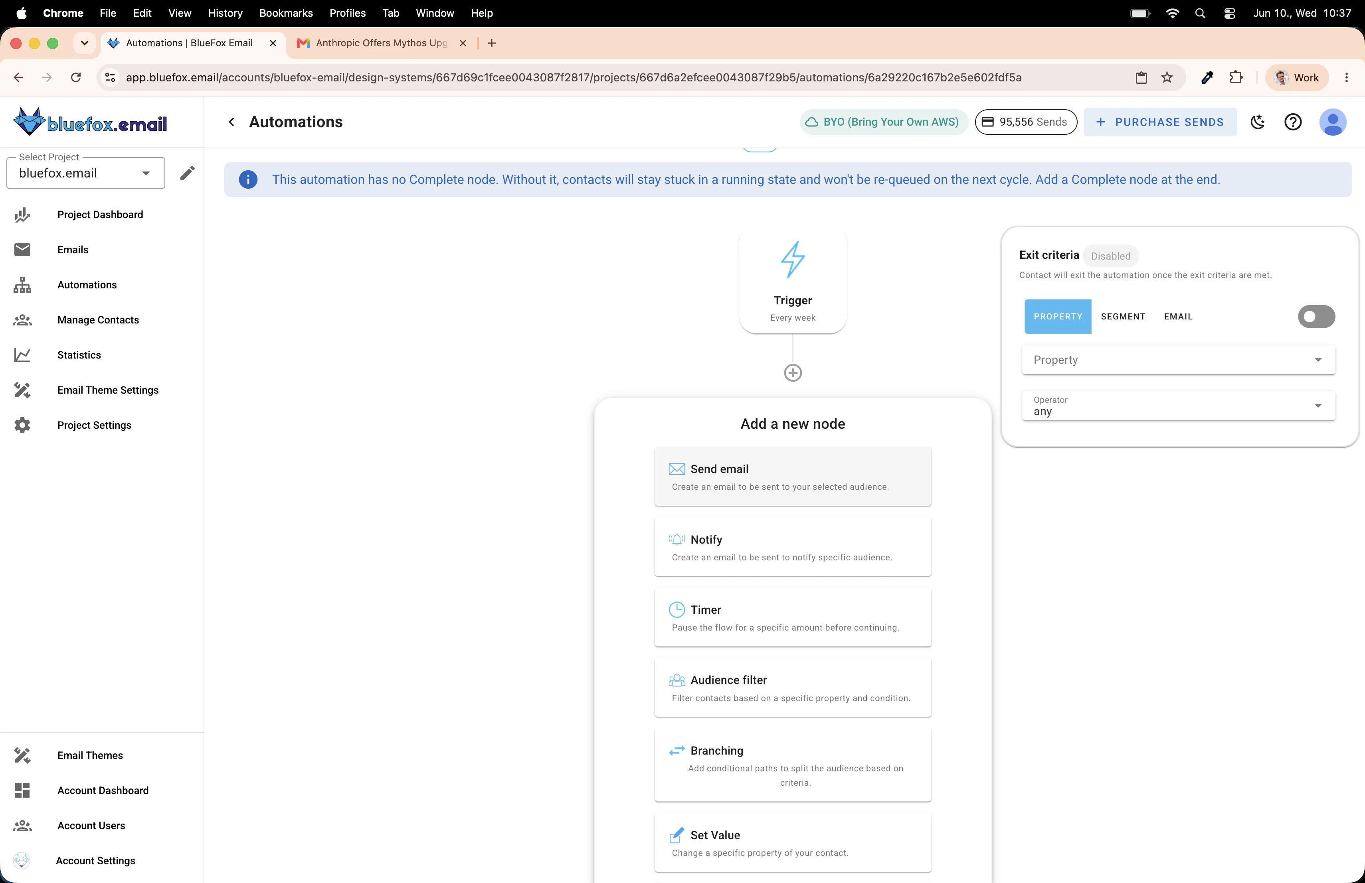
Task: Choose the Send email node
Action: (x=793, y=477)
